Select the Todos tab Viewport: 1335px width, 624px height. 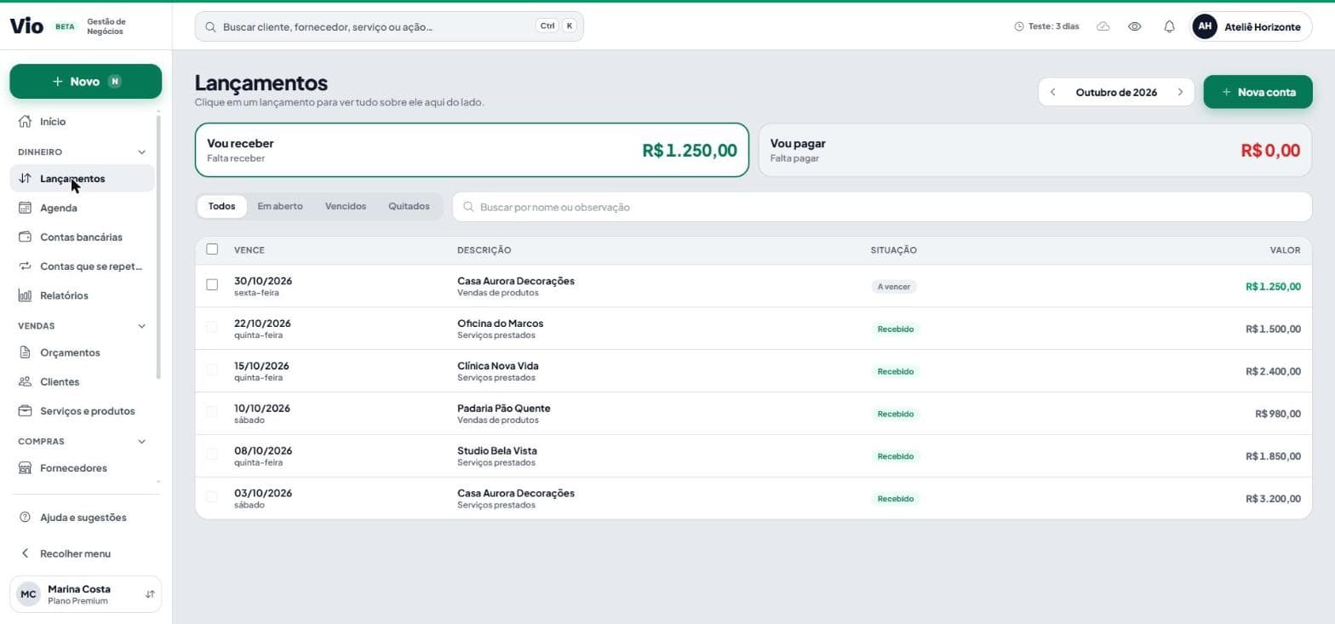point(221,206)
